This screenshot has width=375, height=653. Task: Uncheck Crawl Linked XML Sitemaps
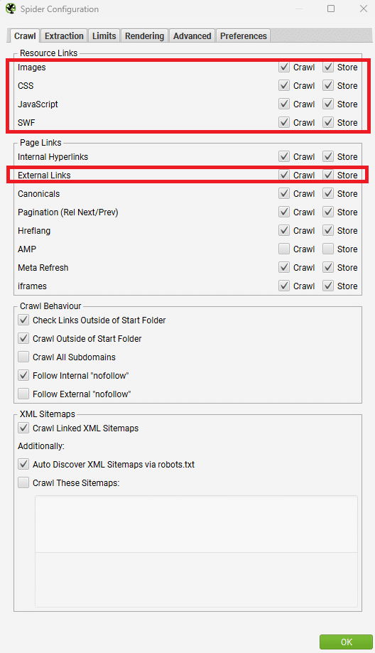click(x=23, y=428)
